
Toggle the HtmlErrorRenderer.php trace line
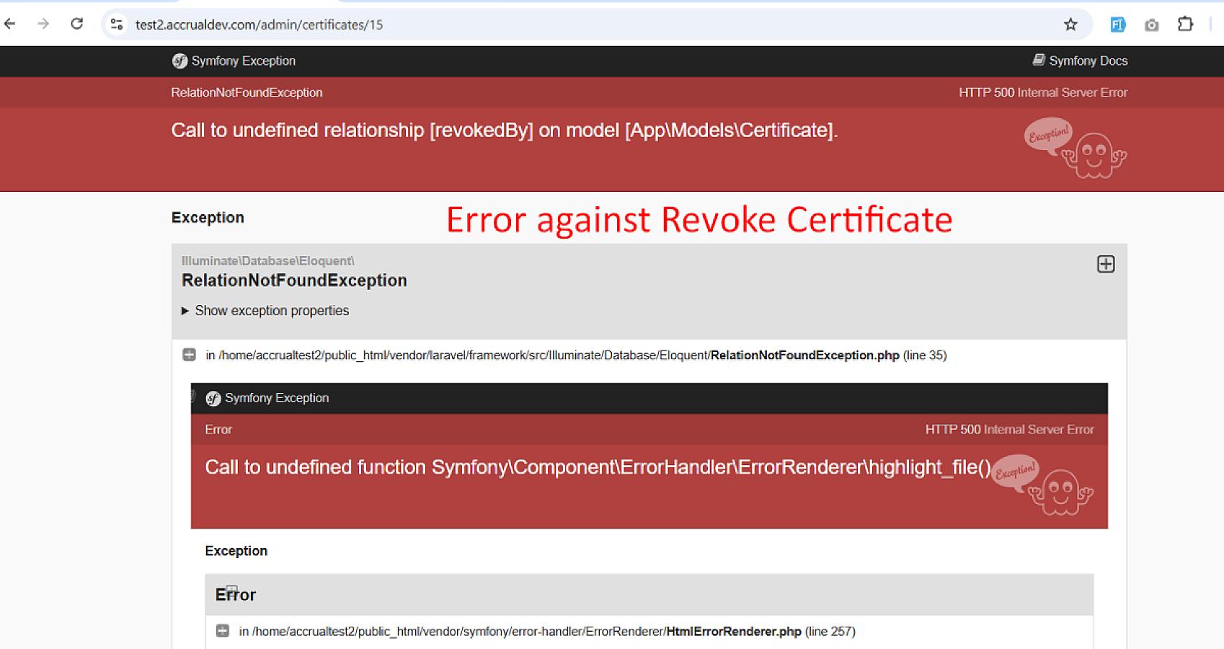pyautogui.click(x=223, y=631)
